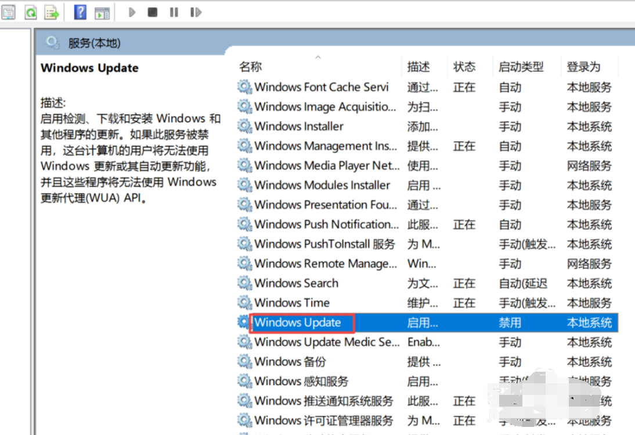This screenshot has height=435, width=635.
Task: Click the 登录为 column header
Action: (x=583, y=67)
